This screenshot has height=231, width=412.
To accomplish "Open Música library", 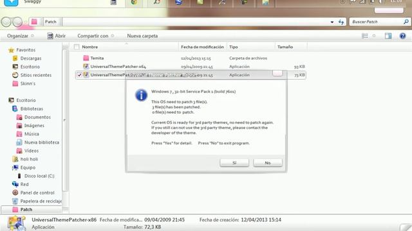I will click(x=32, y=134).
